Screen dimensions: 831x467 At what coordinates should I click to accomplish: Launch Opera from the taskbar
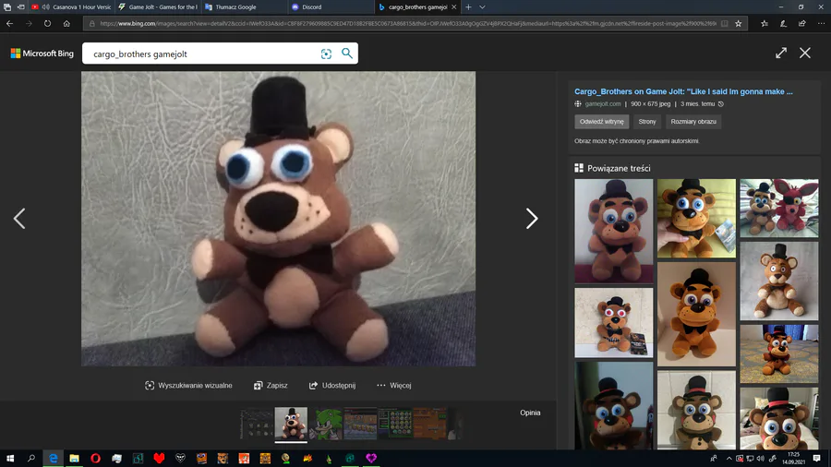point(95,459)
